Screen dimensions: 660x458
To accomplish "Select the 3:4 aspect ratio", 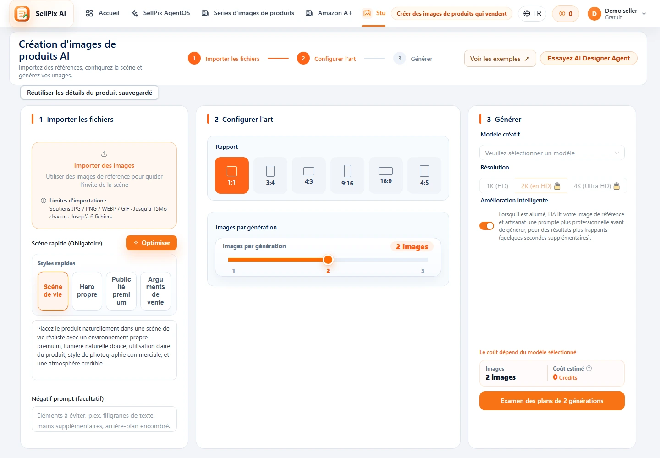I will [270, 175].
